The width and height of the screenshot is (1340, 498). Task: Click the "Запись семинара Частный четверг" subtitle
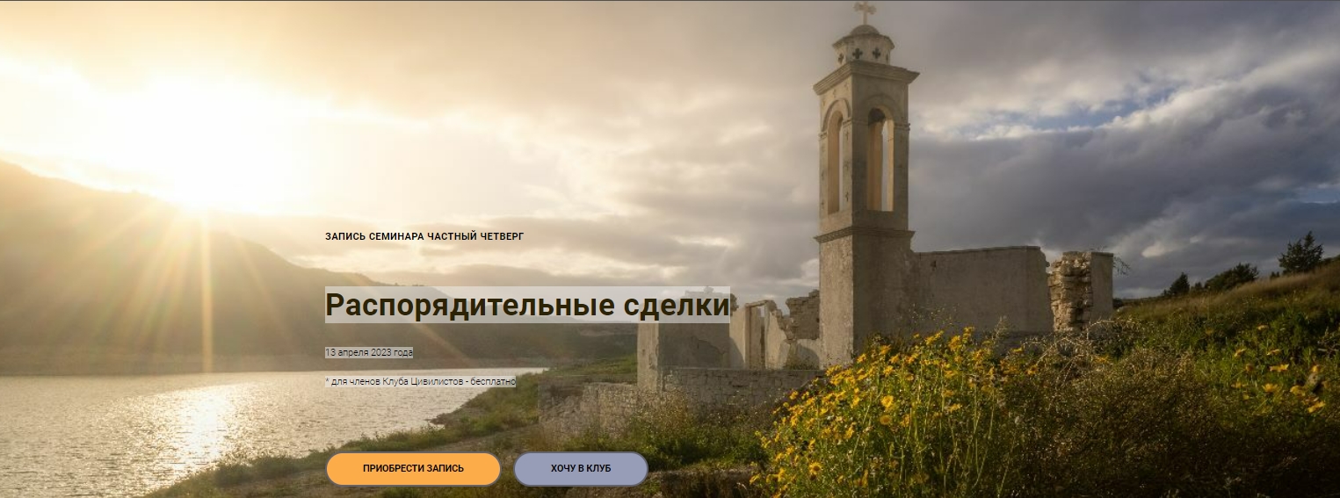click(x=424, y=236)
